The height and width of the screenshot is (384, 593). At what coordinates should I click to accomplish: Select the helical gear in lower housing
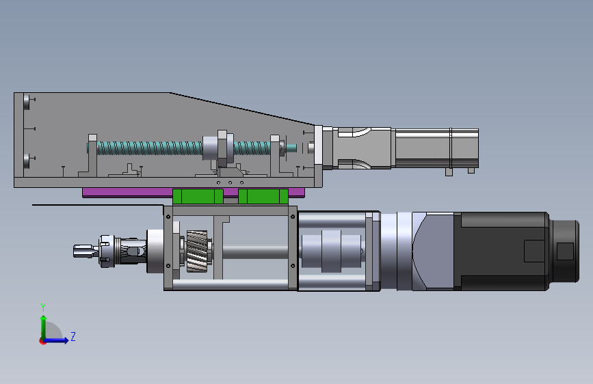pos(197,251)
